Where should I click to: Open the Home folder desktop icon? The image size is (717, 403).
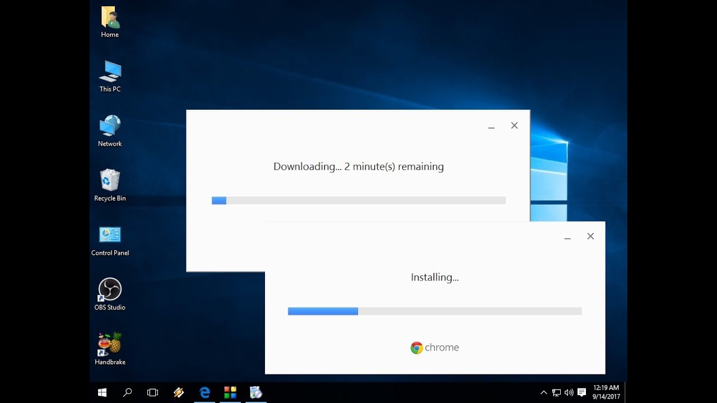point(110,21)
